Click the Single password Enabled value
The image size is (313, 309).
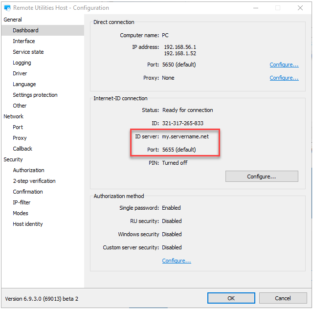coord(171,208)
